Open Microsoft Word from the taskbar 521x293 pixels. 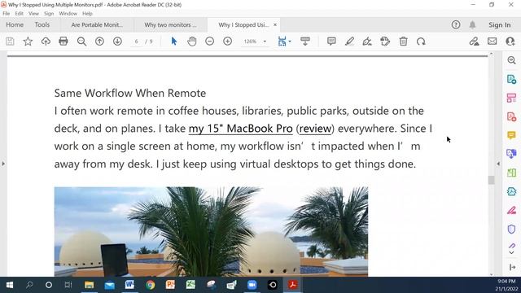point(129,285)
